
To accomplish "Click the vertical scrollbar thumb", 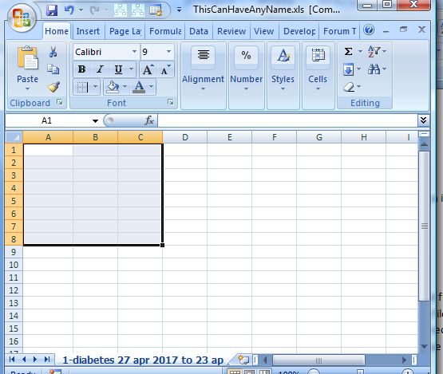I will click(424, 226).
